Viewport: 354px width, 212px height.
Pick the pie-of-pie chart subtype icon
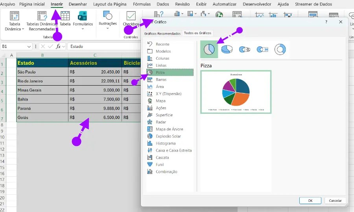[x=244, y=49]
